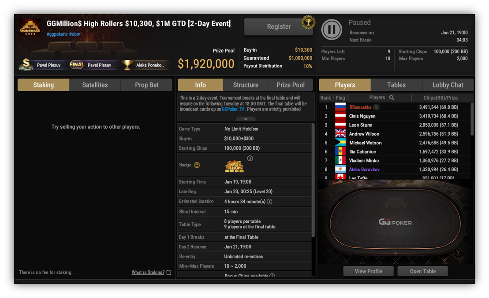The image size is (489, 298).
Task: Click the GGMillion$ tournament logo
Action: point(30,28)
